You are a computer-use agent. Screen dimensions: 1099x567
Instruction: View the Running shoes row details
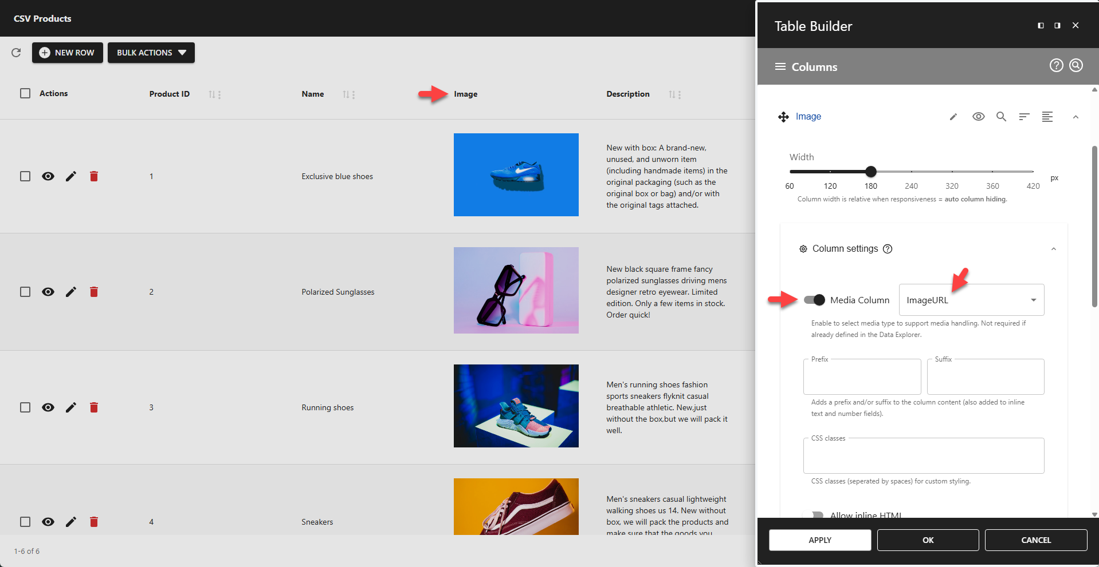click(x=48, y=407)
